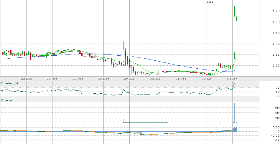Click the 2022 year marker
280x144 pixels.
pyautogui.click(x=210, y=2)
